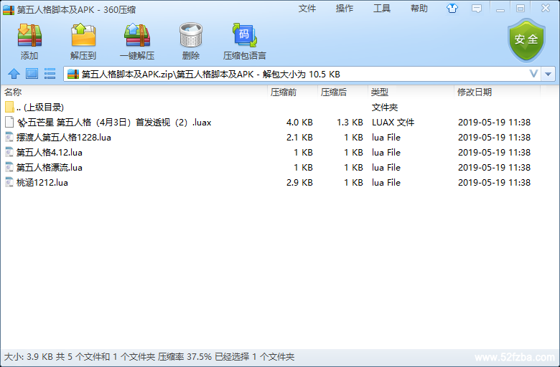Open the dropdown arrow right of address bar
Viewport: 560px width, 367px height.
pyautogui.click(x=549, y=74)
